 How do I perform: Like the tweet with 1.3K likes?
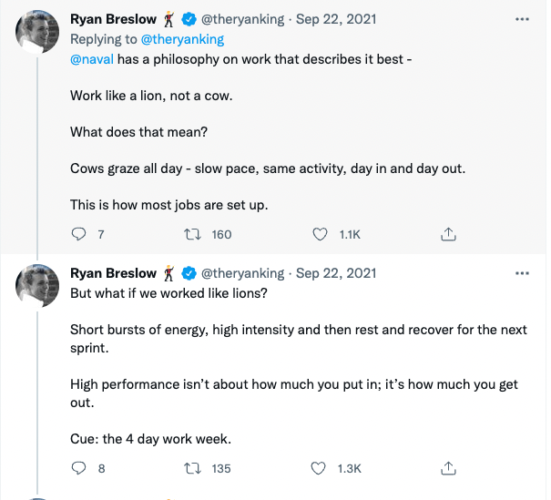pyautogui.click(x=320, y=468)
